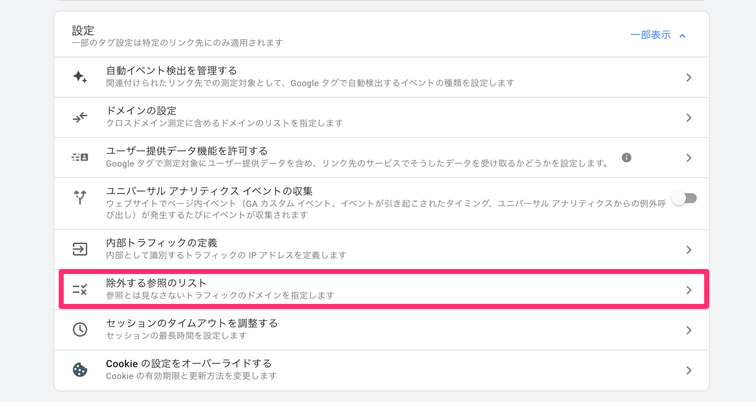The height and width of the screenshot is (402, 756).
Task: Click the user-provided data card icon
Action: point(80,157)
